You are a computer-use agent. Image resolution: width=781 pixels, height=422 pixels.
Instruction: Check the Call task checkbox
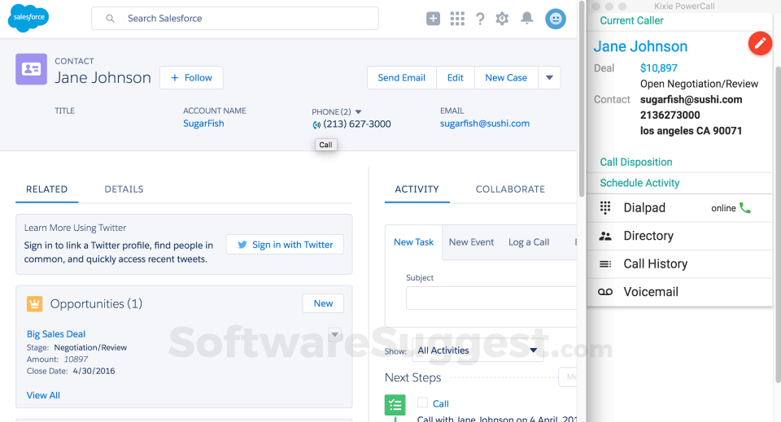[422, 402]
